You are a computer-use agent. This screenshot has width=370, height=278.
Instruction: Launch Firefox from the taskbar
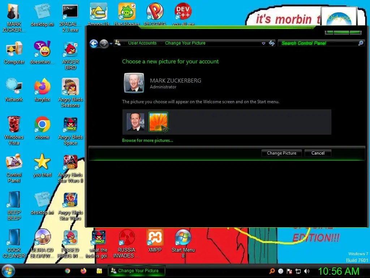click(83, 271)
